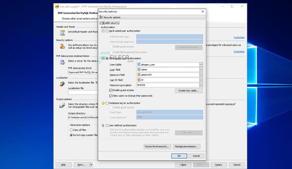This screenshot has width=292, height=169.
Task: Click the PHP Generator app icon in title bar
Action: (x=57, y=7)
